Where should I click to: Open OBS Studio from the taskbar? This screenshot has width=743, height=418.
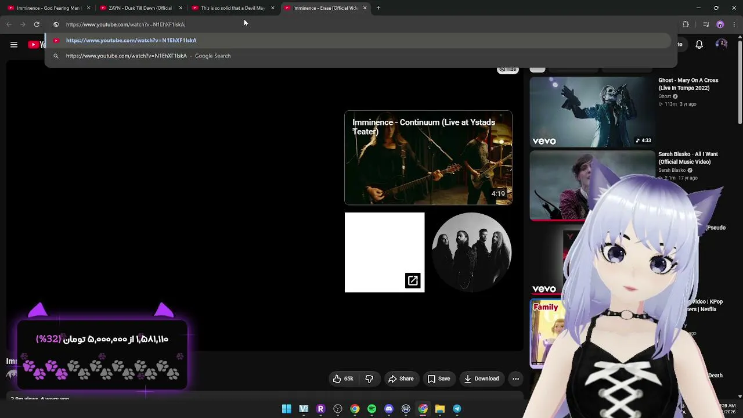click(338, 409)
